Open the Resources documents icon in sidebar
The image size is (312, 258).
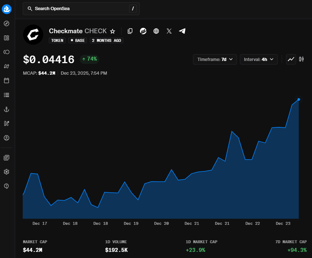click(x=6, y=158)
